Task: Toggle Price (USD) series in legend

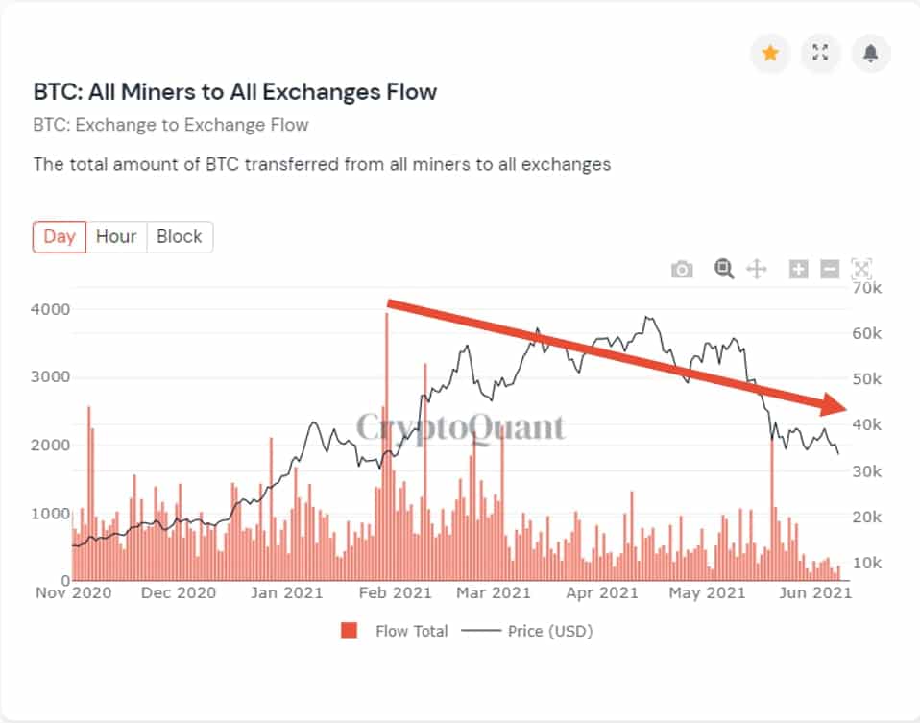Action: coord(549,631)
